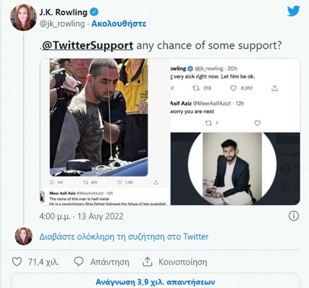Open the tweet info icon
This screenshot has height=288, width=309.
[x=294, y=216]
